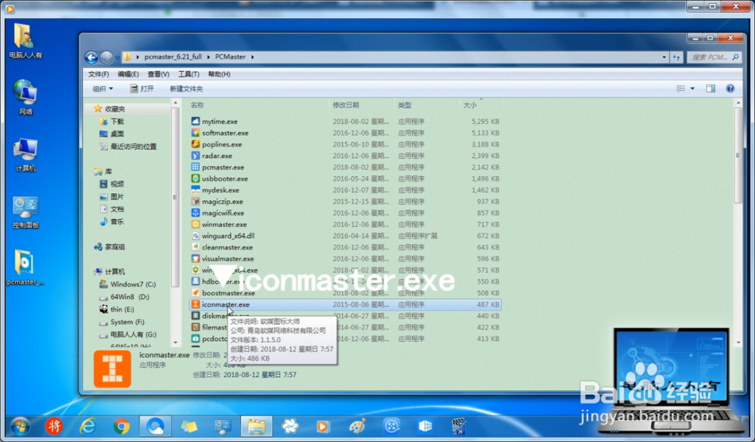Open the 计算机 desktop icon
Screen dimensions: 755x442
(25, 155)
